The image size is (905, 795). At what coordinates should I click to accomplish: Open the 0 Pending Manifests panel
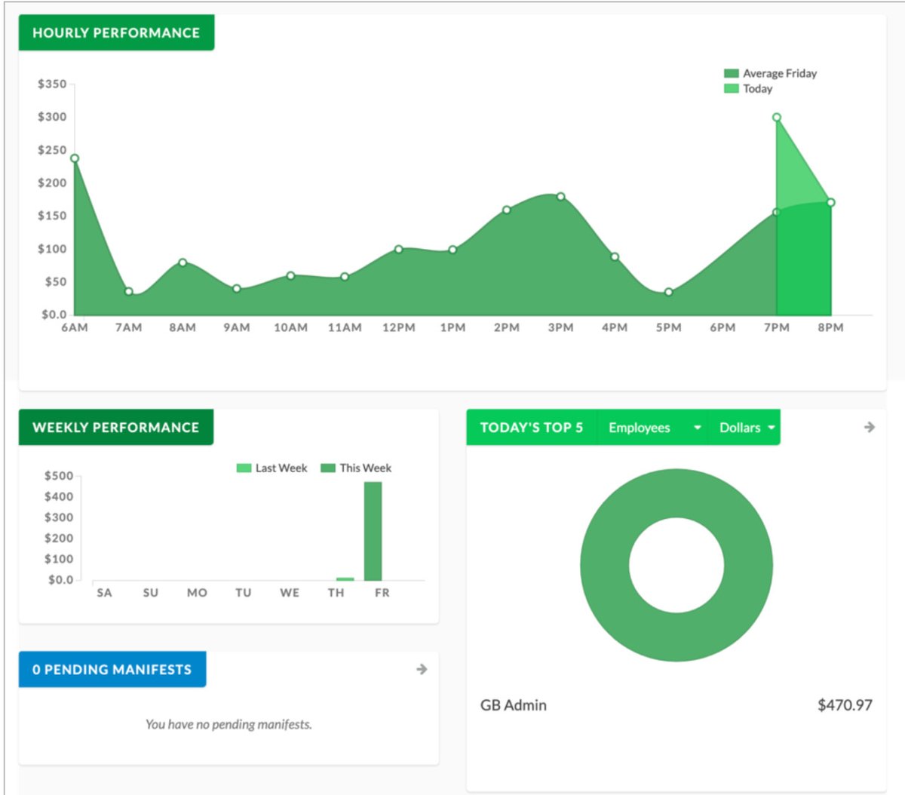[112, 669]
